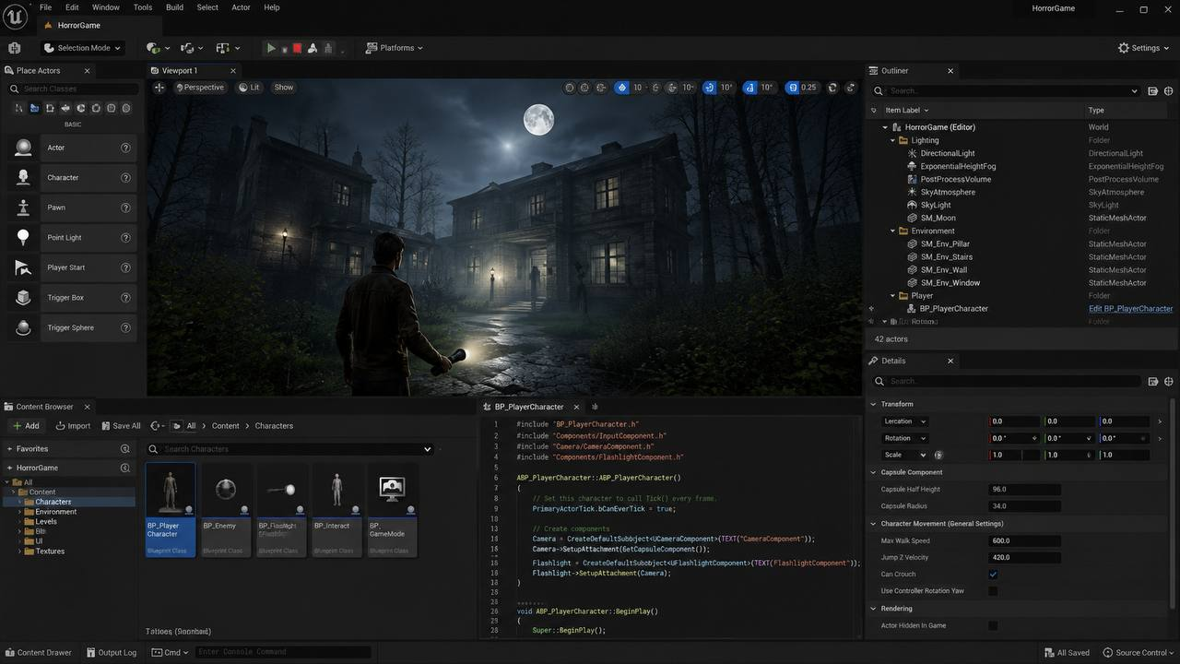Toggle the Can Crouch checkbox
The width and height of the screenshot is (1180, 664).
993,575
